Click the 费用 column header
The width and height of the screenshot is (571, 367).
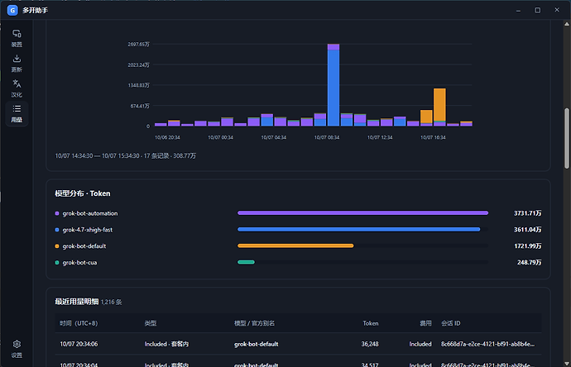[425, 323]
